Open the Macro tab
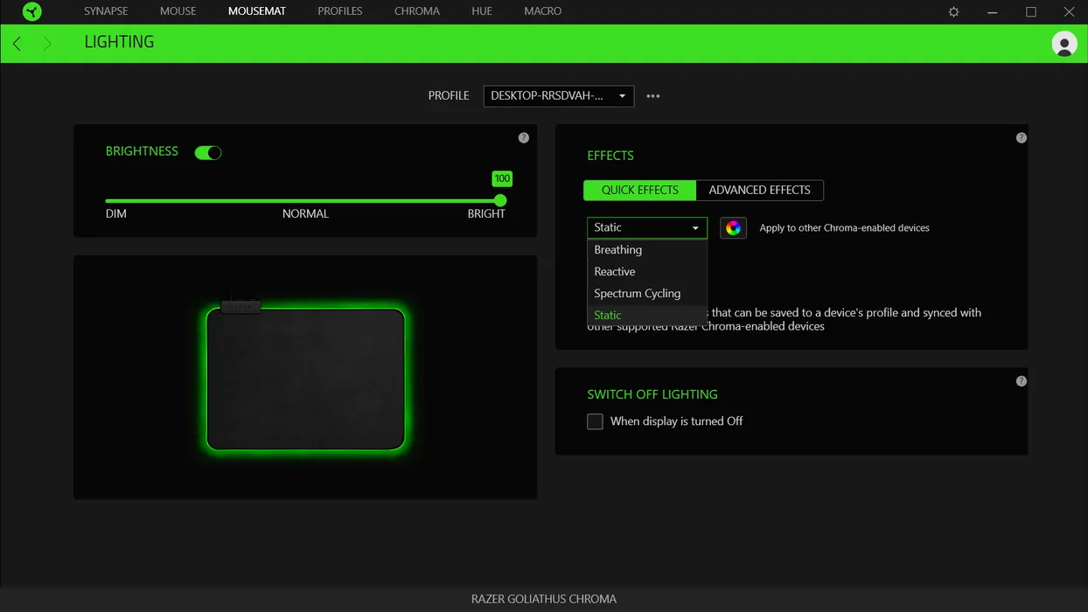1088x612 pixels. click(543, 11)
